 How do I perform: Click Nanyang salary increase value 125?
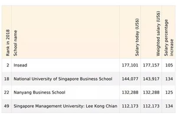coord(169,92)
